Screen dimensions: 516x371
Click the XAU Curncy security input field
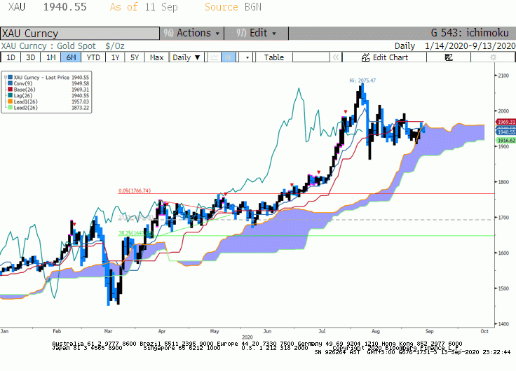[80, 33]
